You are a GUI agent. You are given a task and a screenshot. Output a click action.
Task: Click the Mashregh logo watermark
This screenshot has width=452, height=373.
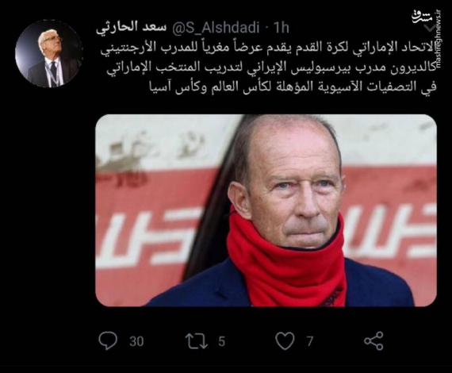(x=422, y=17)
